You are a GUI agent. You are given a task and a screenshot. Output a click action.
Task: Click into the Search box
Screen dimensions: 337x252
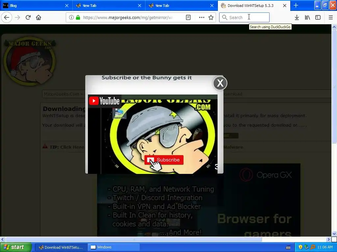point(244,17)
